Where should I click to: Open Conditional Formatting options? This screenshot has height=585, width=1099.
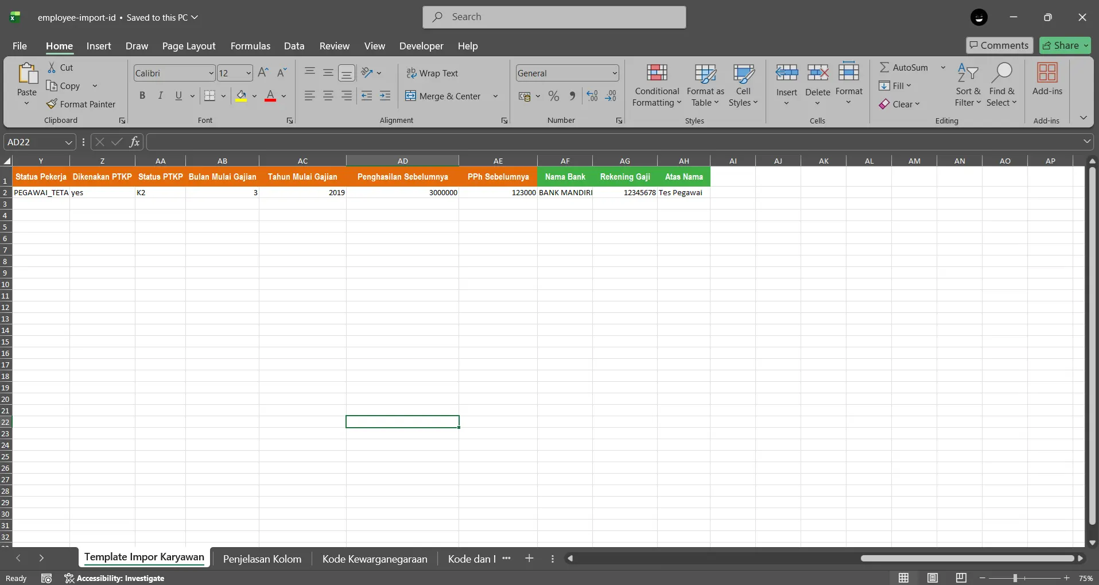(656, 84)
